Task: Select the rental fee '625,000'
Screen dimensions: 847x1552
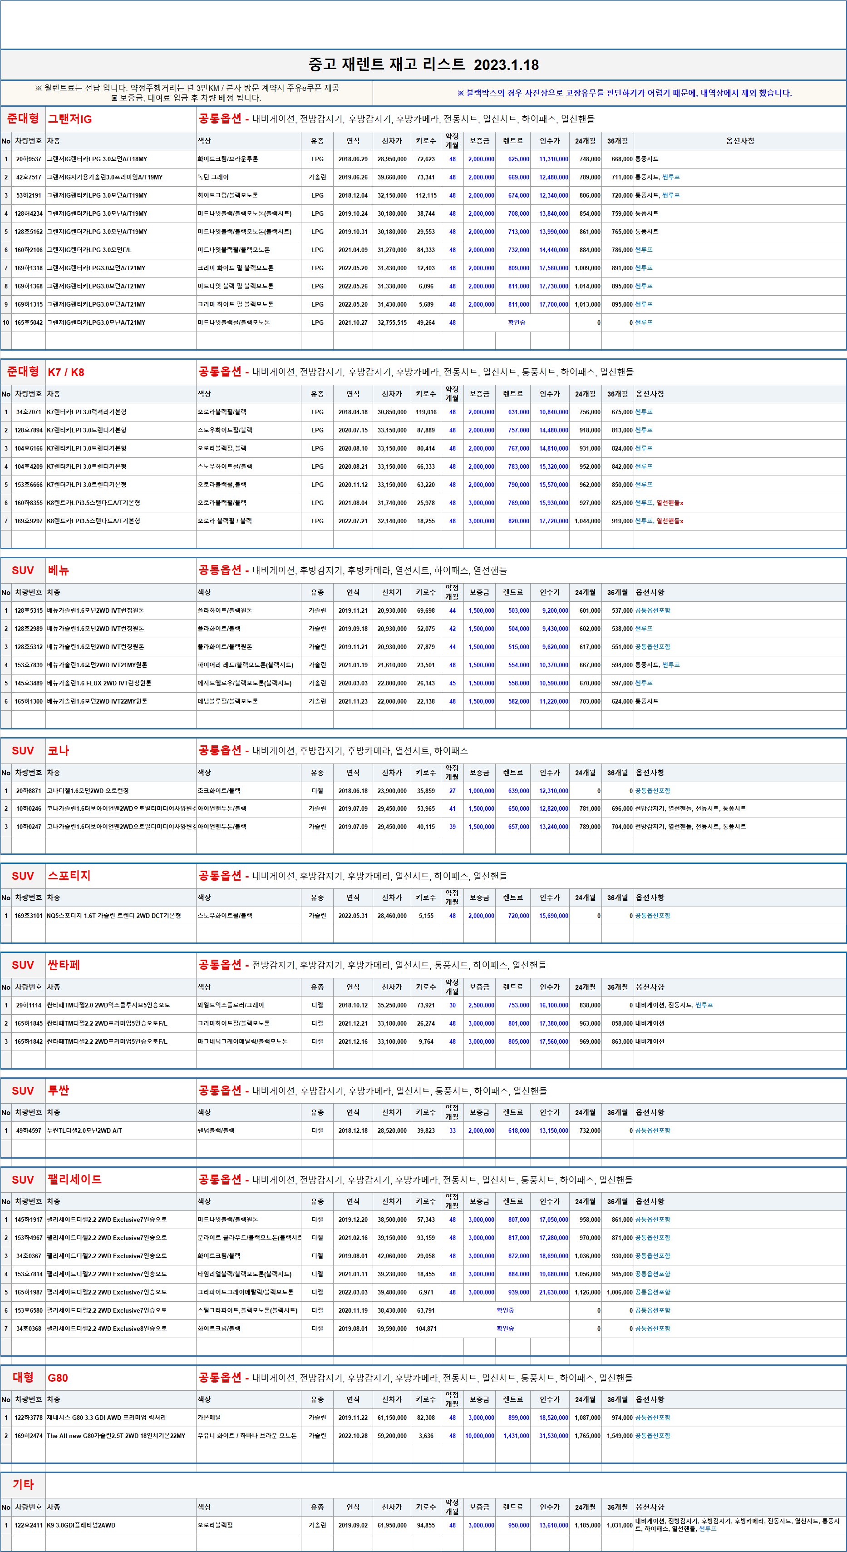Action: (519, 159)
